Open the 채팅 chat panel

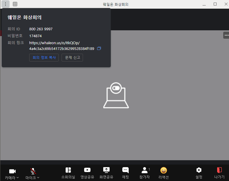125,173
